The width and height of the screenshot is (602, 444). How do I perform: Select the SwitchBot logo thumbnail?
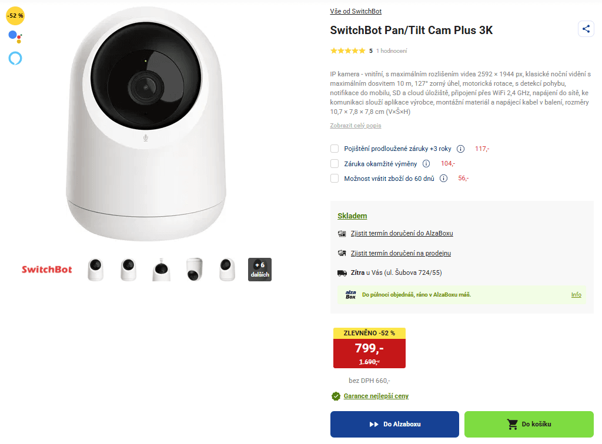coord(46,269)
